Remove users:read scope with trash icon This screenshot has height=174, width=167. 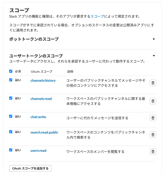click(x=153, y=152)
